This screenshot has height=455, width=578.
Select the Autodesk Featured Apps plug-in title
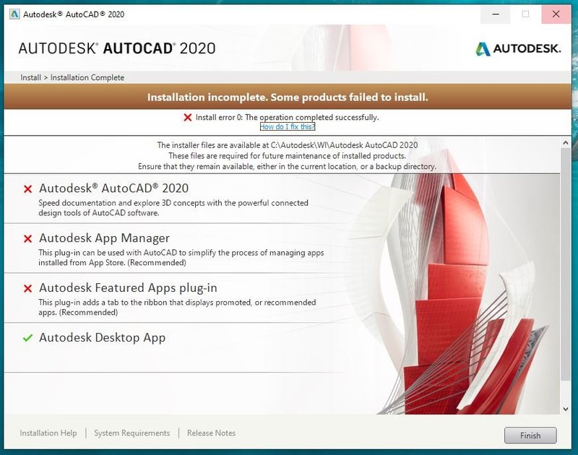point(128,287)
